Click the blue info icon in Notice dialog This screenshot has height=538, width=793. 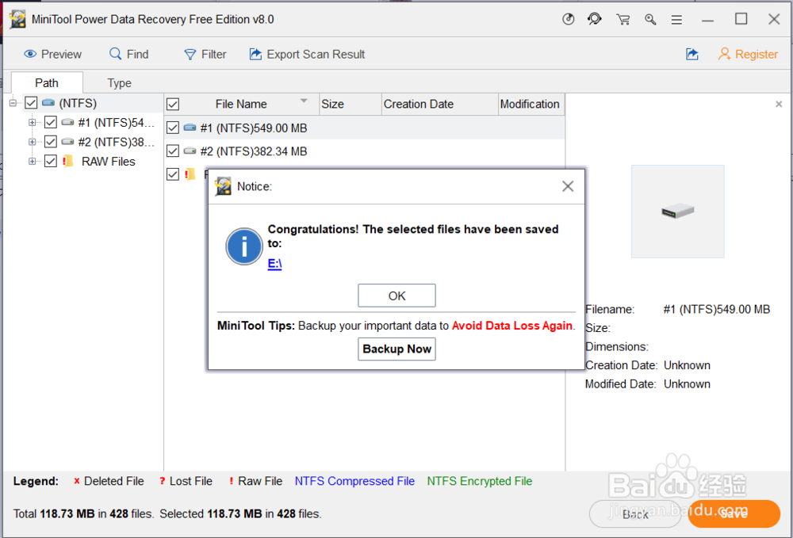point(244,246)
